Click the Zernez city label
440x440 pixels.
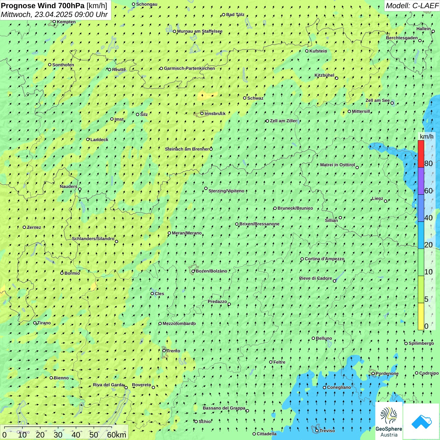tap(34, 227)
